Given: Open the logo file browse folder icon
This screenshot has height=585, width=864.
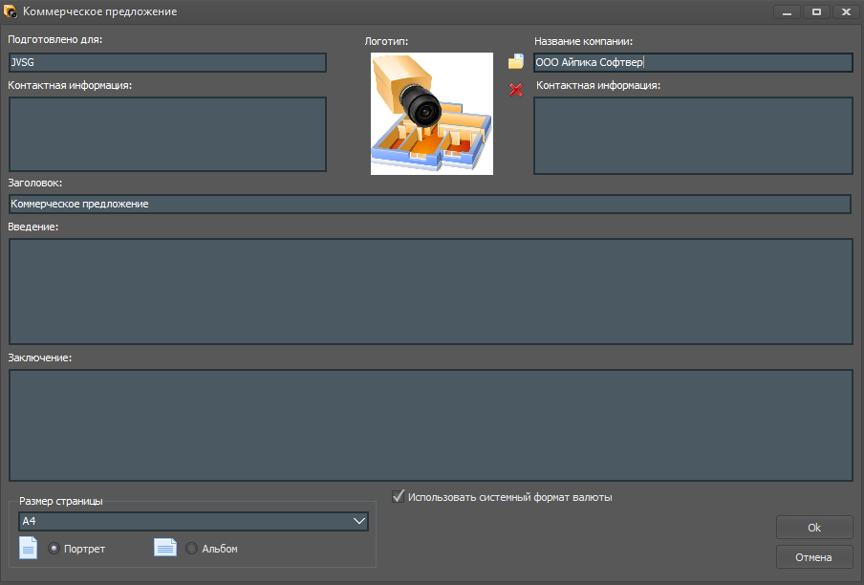Looking at the screenshot, I should [x=516, y=61].
